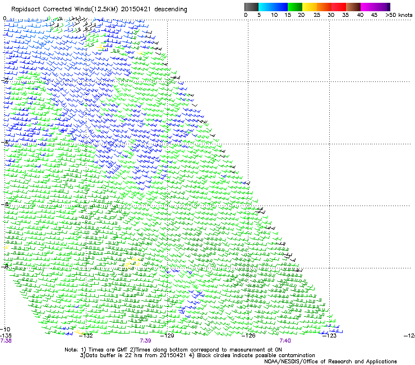Click the '0' latitude axis label
415x365 pixels.
pos(4,19)
